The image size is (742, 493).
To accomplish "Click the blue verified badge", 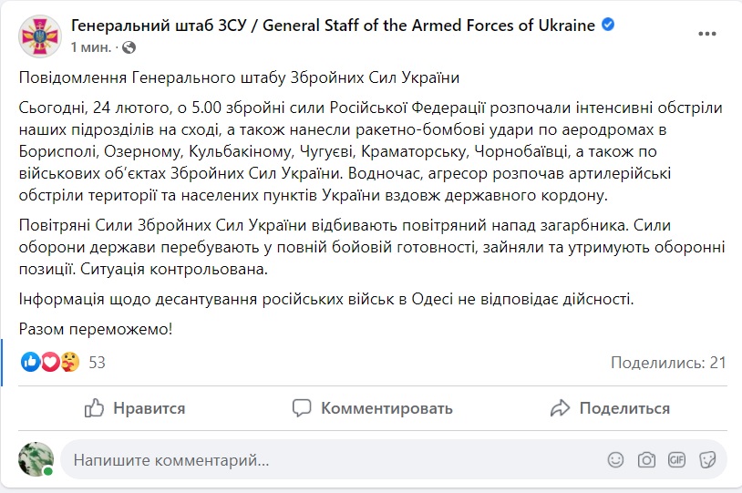I will click(x=608, y=25).
